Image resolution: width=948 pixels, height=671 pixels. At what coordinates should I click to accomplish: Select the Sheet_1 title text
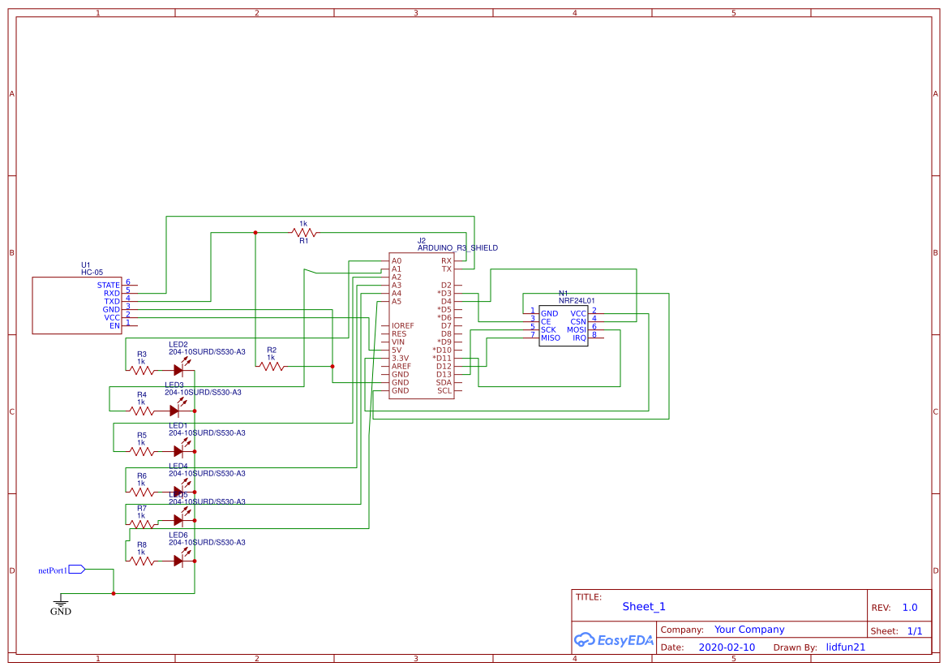pos(643,606)
